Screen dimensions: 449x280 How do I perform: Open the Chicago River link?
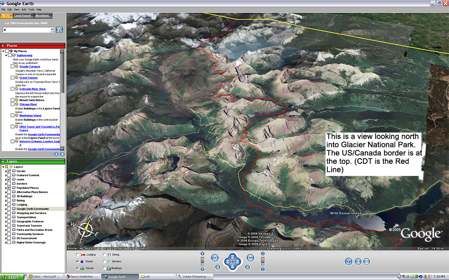coord(28,104)
